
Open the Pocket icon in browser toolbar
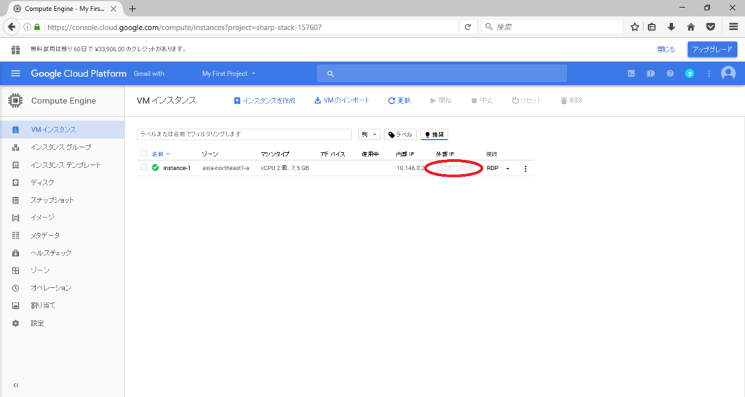pos(710,27)
